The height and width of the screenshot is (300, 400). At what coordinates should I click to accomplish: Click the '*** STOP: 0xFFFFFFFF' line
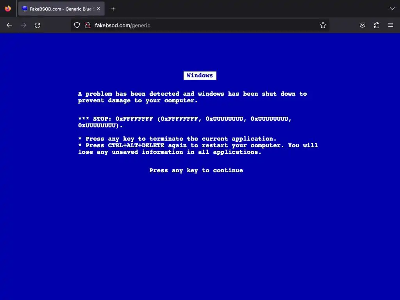pos(185,119)
